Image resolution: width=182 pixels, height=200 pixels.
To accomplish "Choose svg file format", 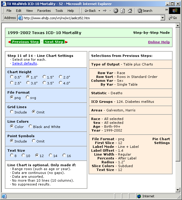I will (x=28, y=97).
